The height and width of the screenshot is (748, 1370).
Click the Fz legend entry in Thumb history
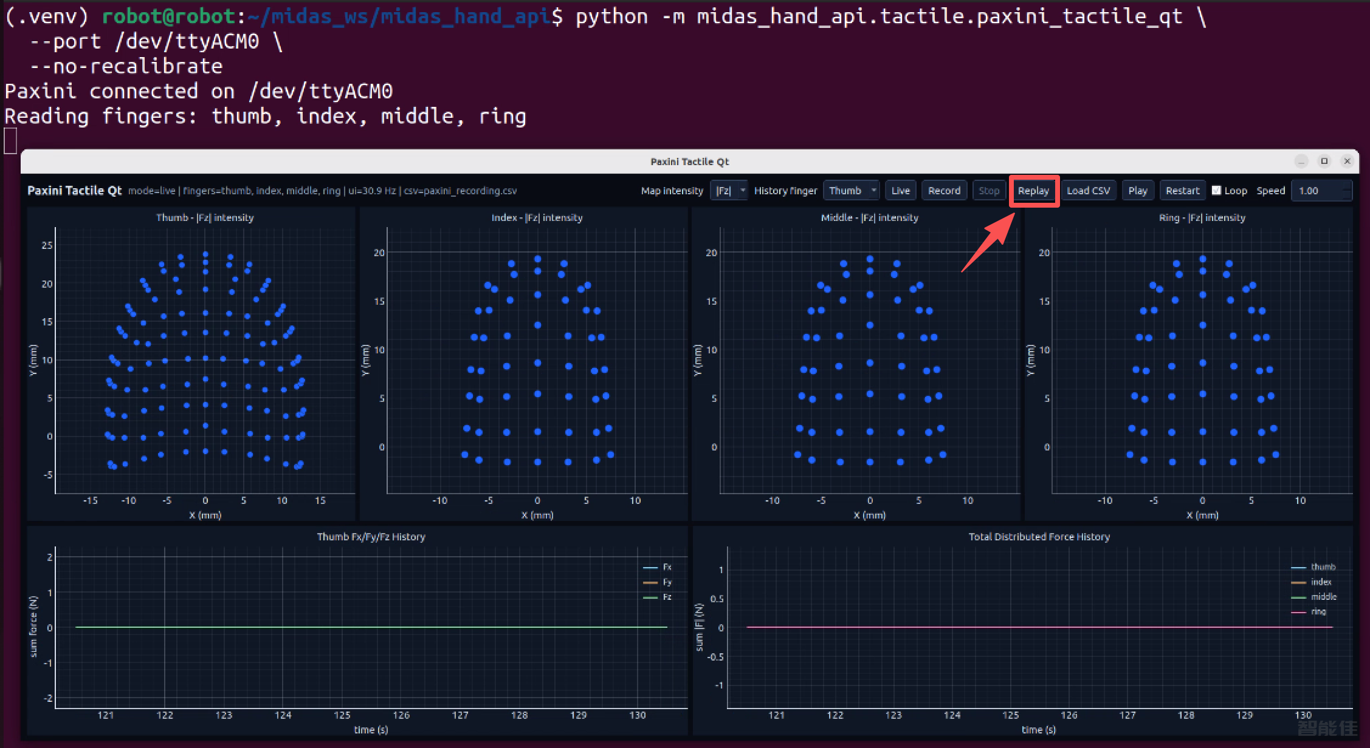click(658, 597)
